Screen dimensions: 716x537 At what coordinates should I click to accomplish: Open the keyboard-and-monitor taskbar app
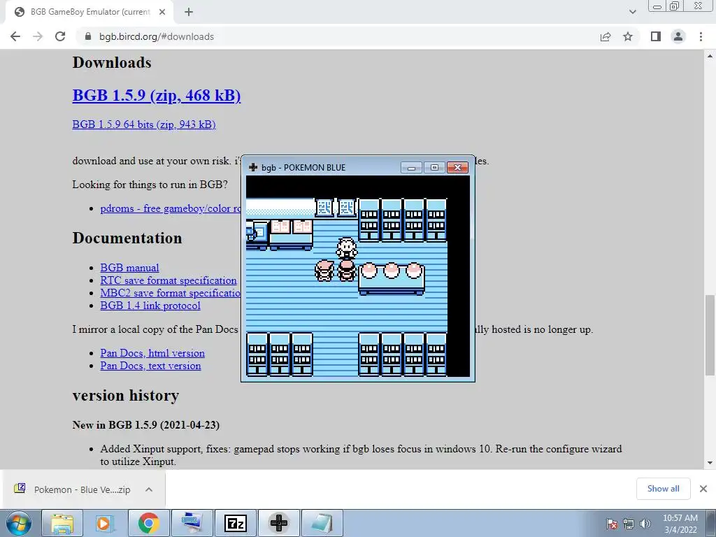point(192,523)
